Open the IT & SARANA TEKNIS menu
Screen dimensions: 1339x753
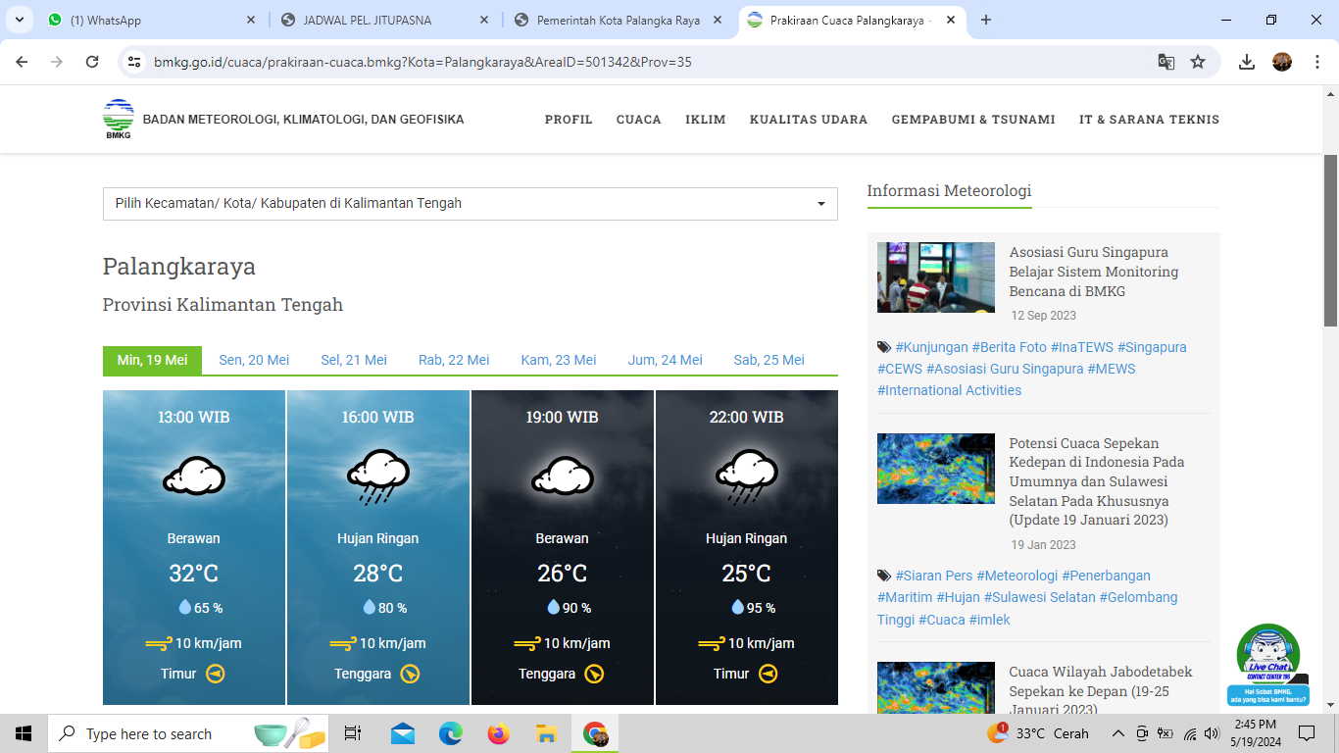point(1150,120)
